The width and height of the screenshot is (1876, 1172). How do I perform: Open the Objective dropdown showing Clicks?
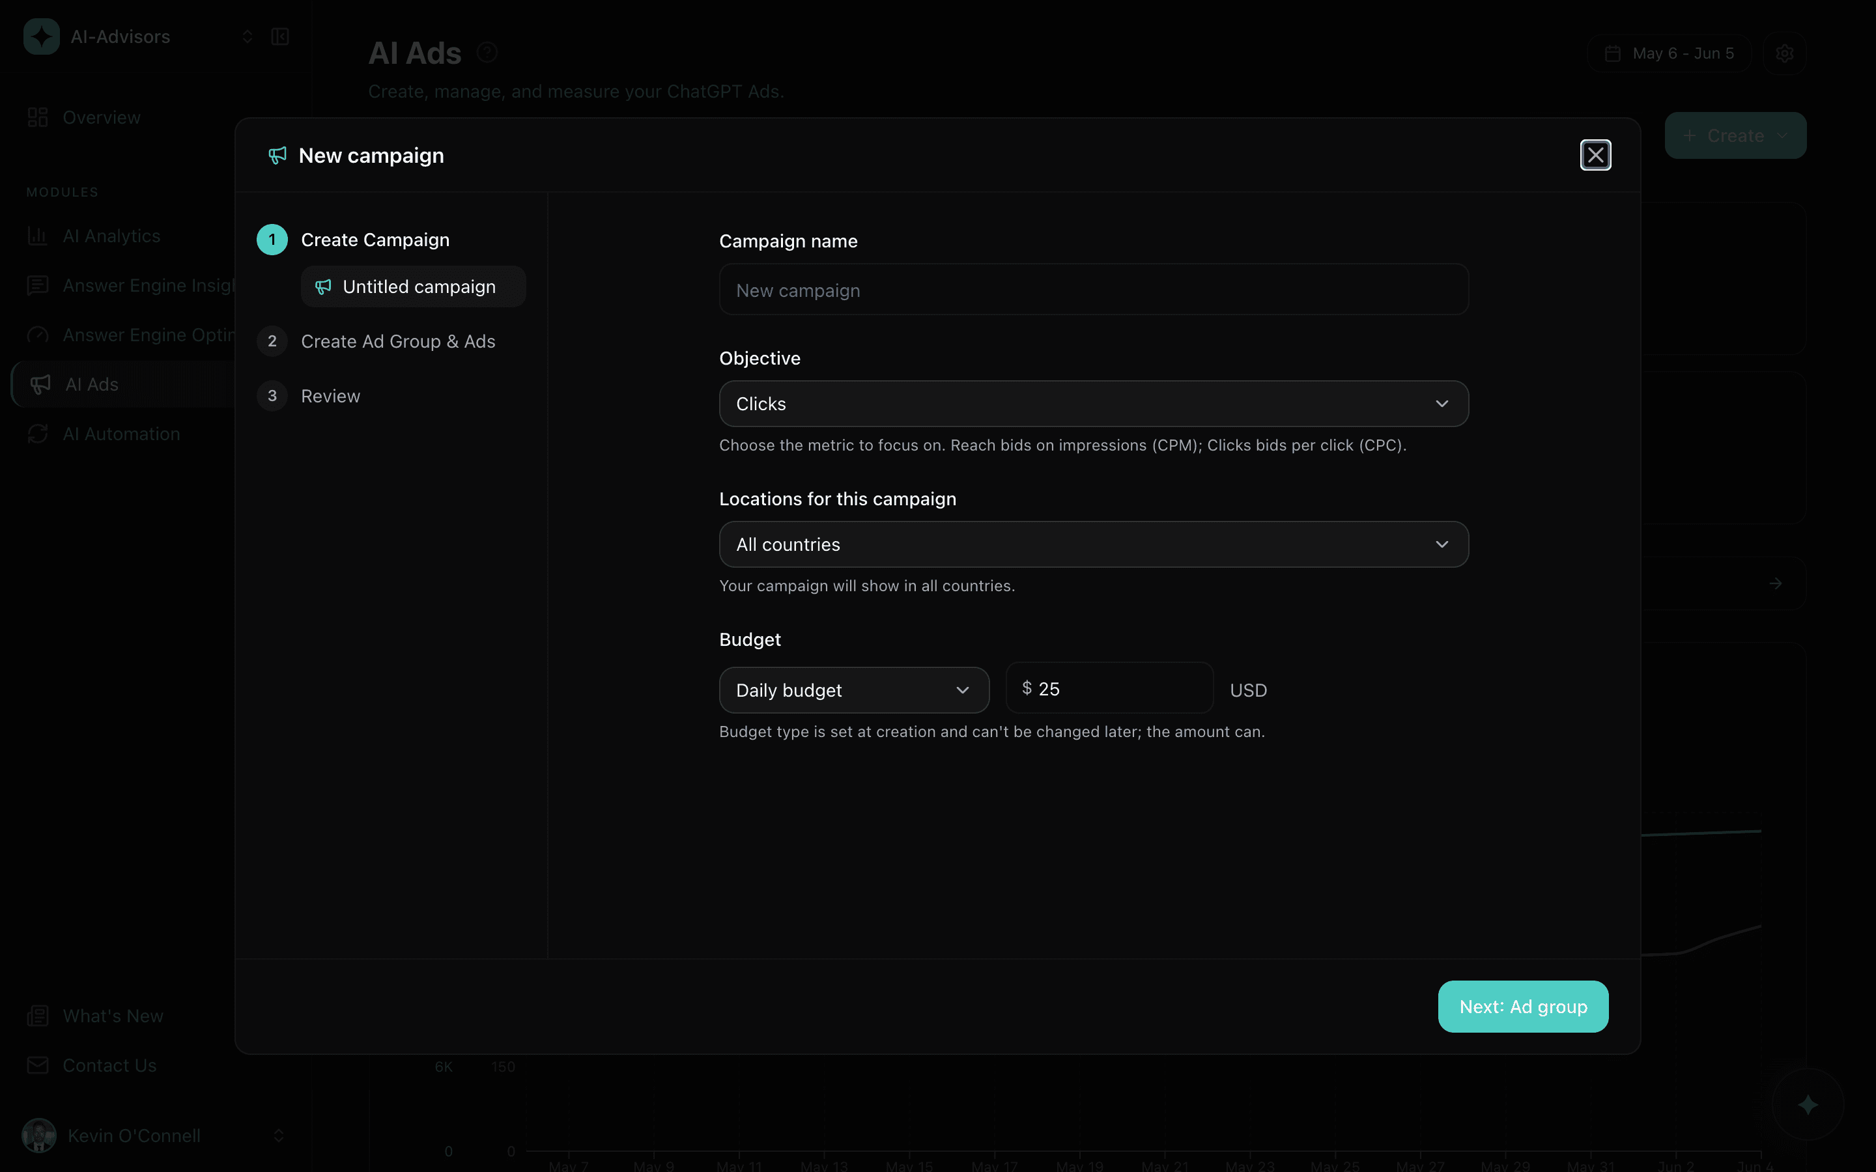(1094, 404)
